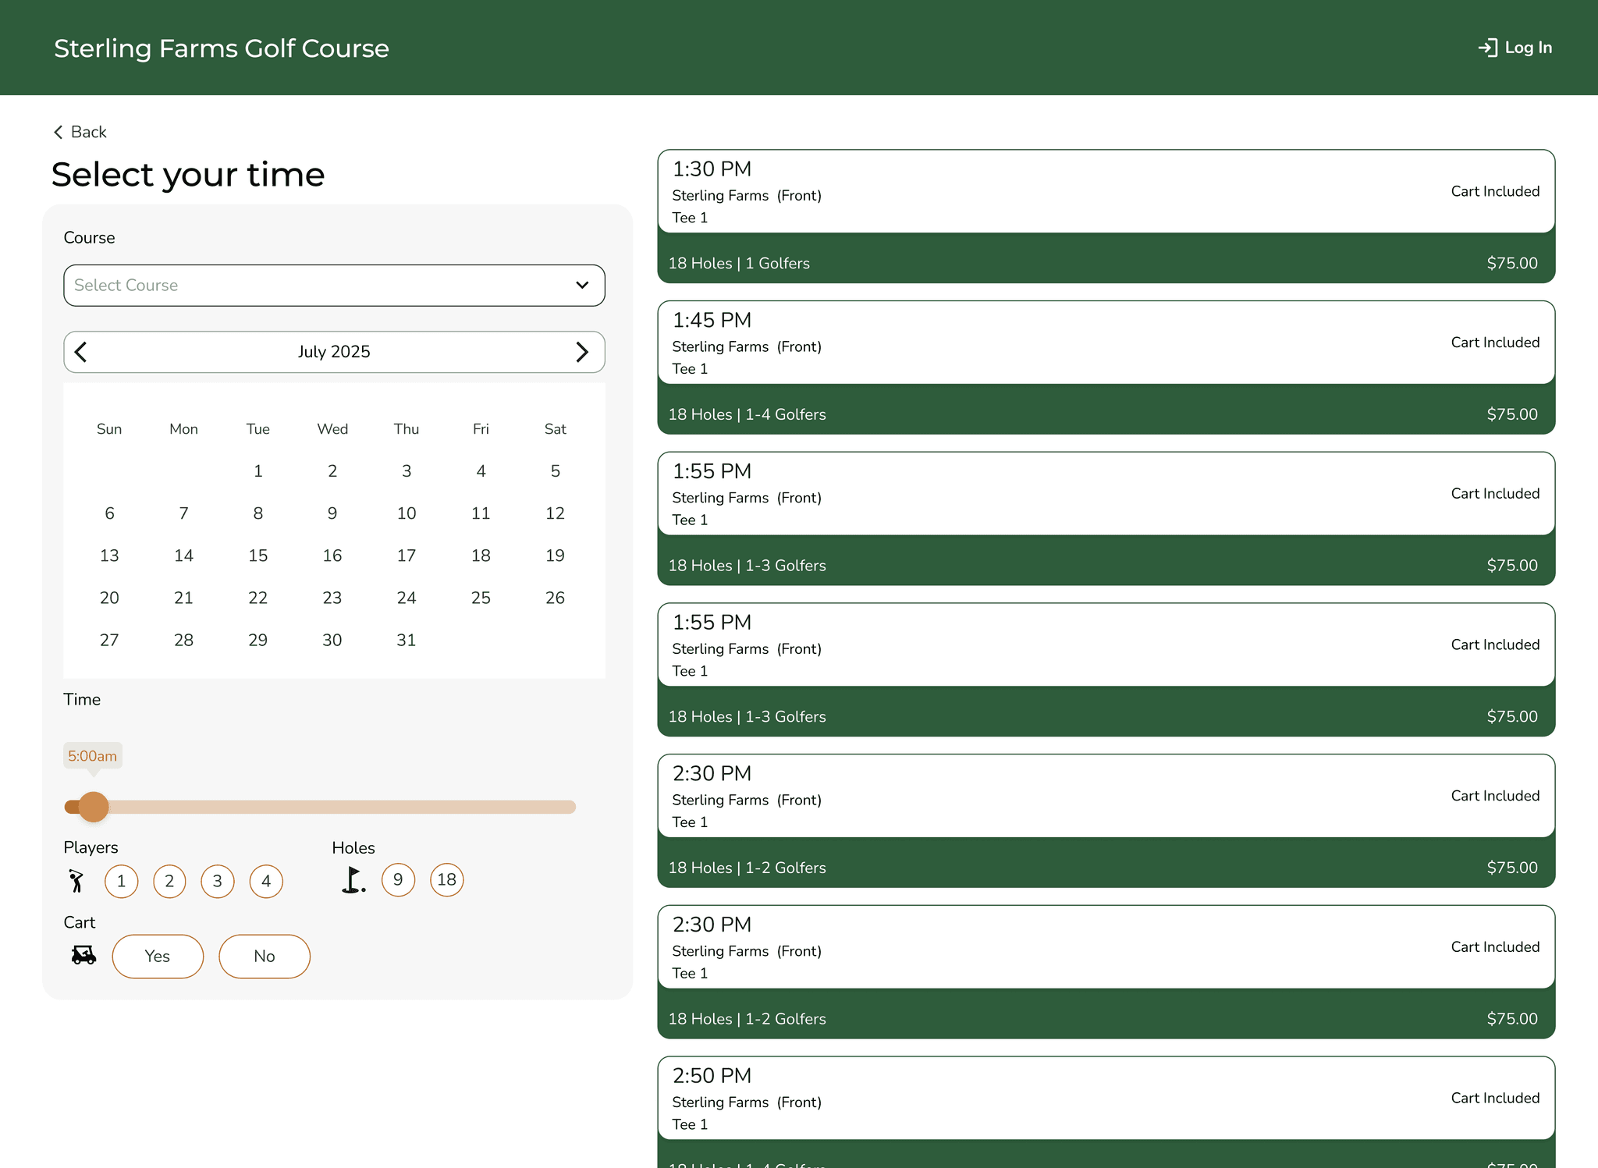Select No for cart
This screenshot has width=1598, height=1168.
[265, 957]
